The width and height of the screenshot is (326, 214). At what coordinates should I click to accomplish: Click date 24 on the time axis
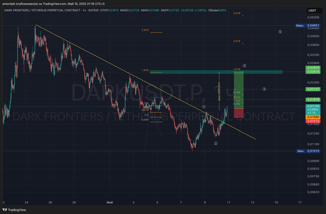pos(26,202)
